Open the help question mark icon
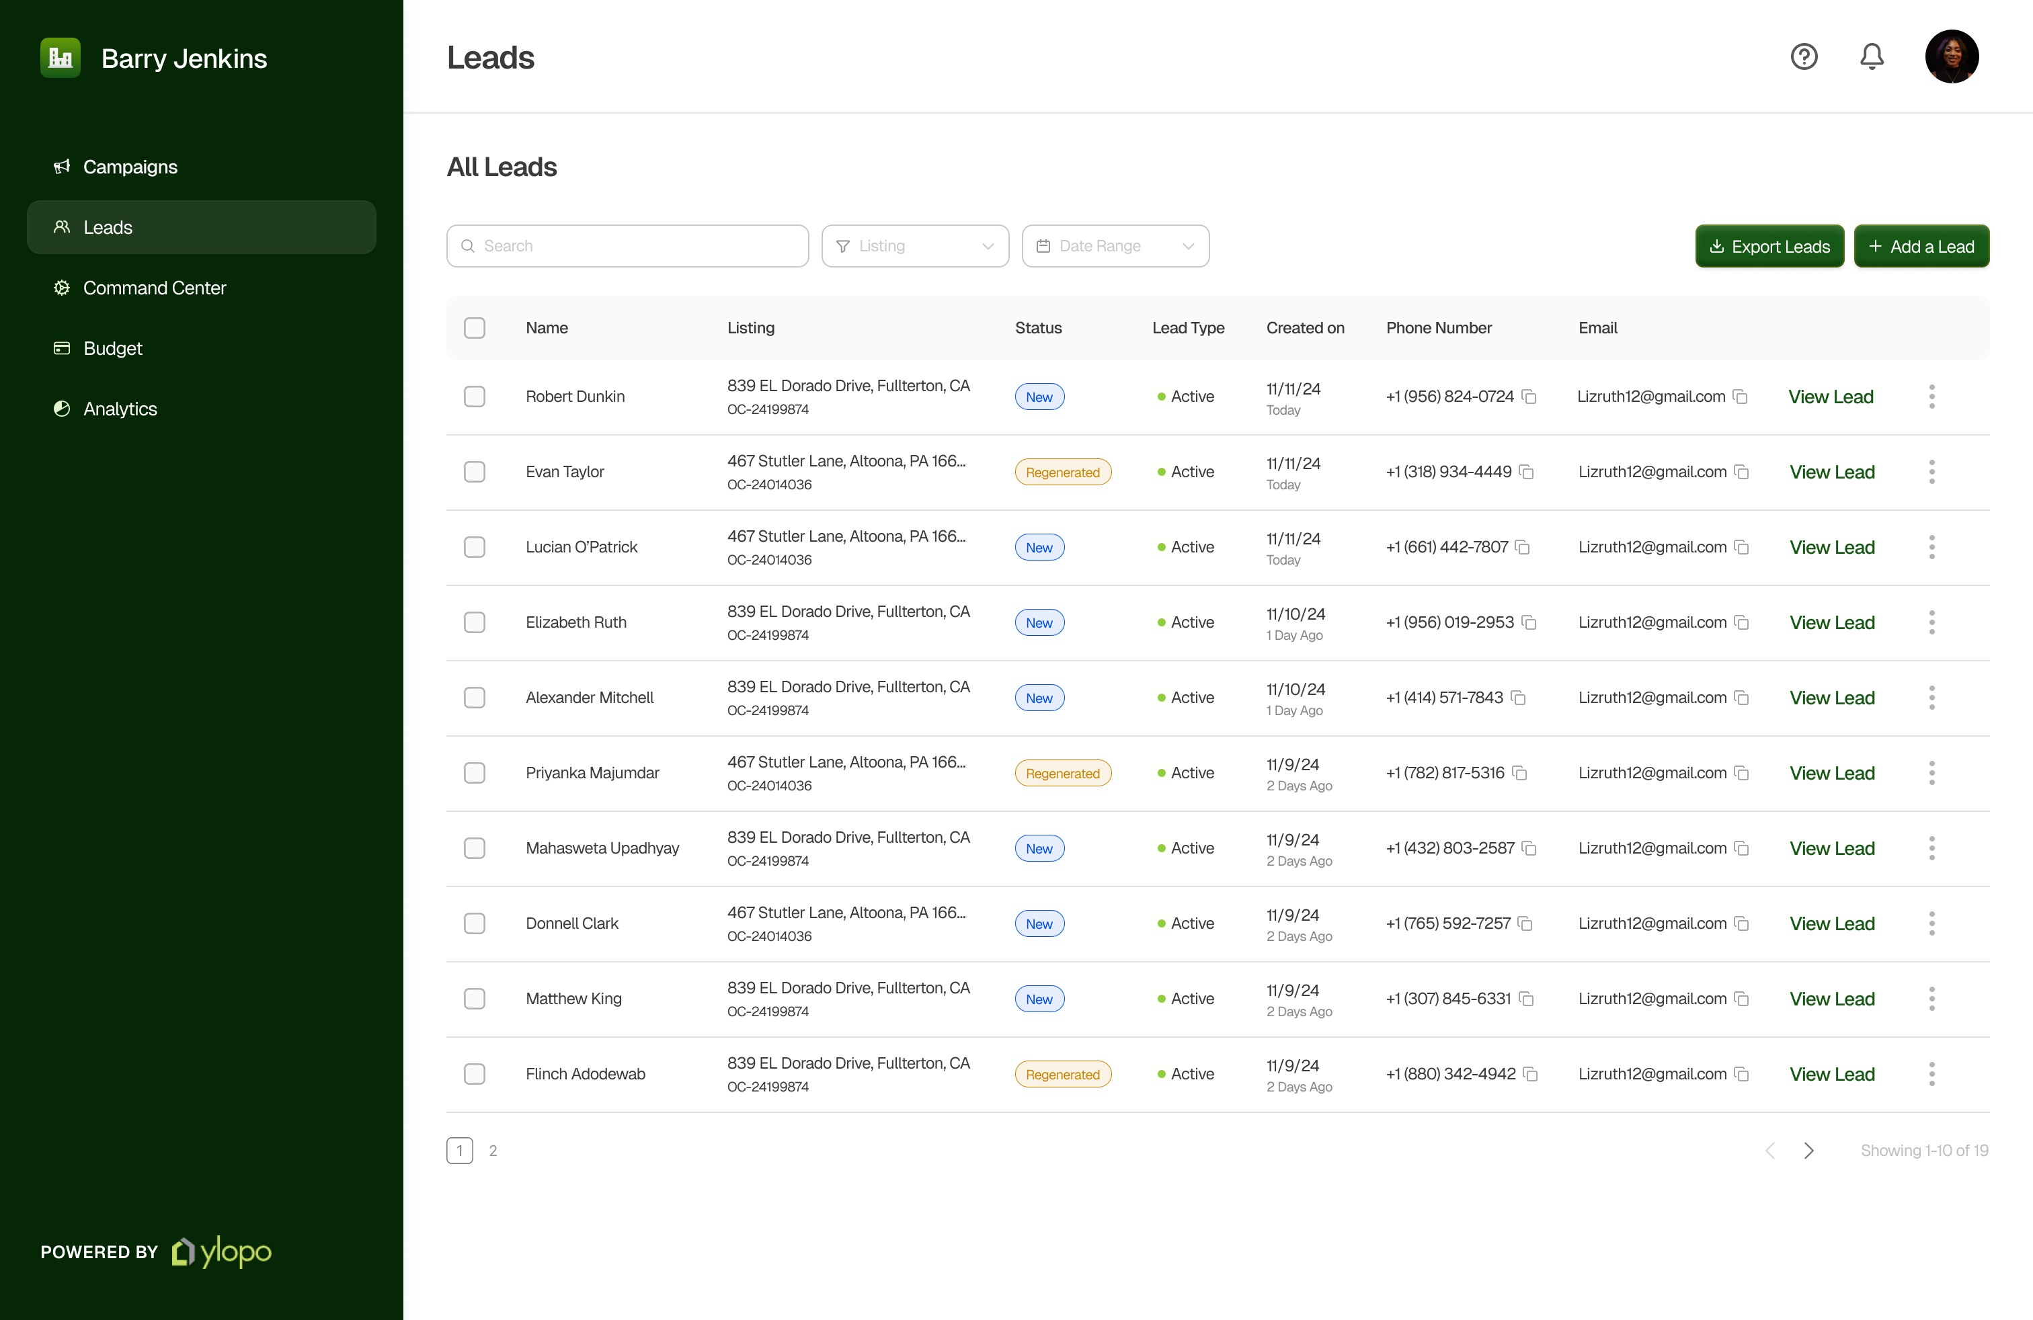 click(x=1803, y=56)
